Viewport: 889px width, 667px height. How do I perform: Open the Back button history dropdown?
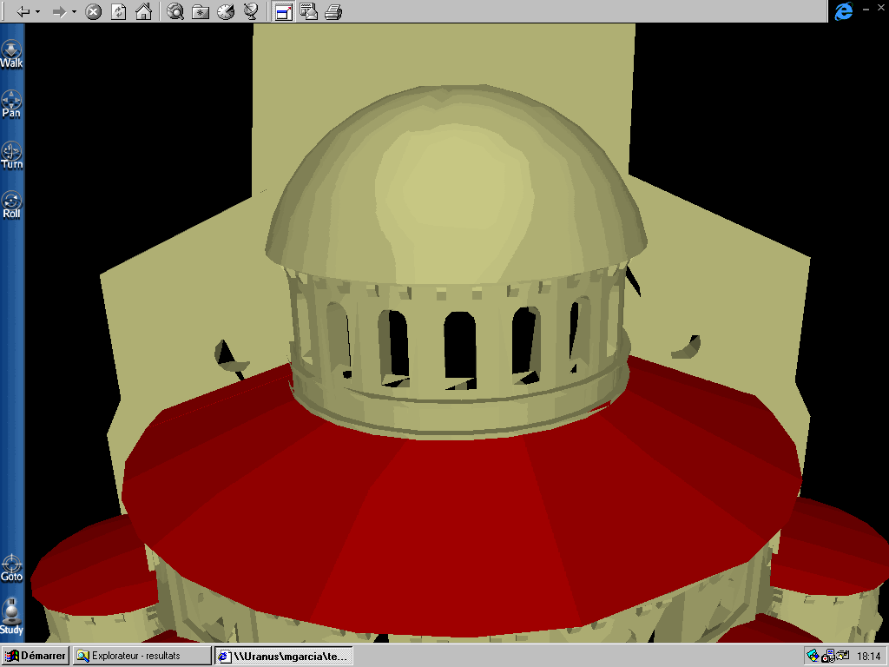click(x=38, y=12)
